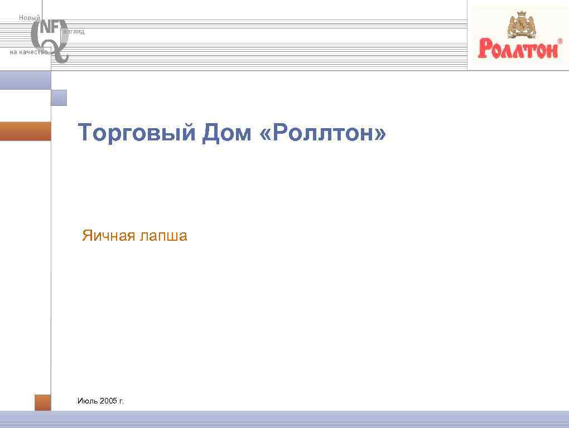Click the 'на качество' logo caption
569x428 pixels.
click(28, 52)
